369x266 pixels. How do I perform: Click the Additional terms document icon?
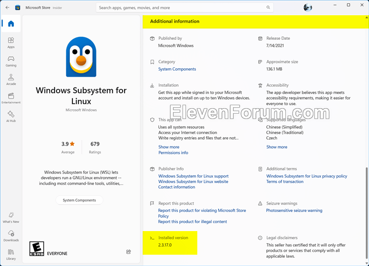tap(260, 169)
